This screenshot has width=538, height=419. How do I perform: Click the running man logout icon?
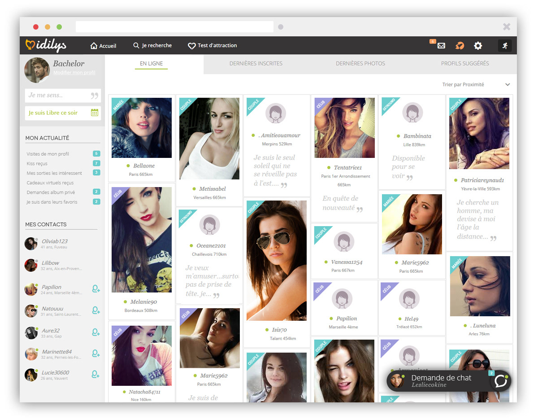point(505,45)
